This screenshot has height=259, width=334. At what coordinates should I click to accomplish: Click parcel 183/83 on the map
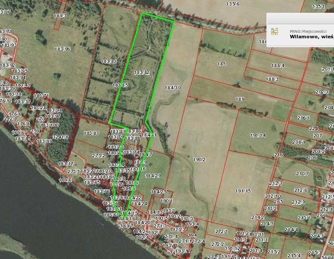[108, 62]
